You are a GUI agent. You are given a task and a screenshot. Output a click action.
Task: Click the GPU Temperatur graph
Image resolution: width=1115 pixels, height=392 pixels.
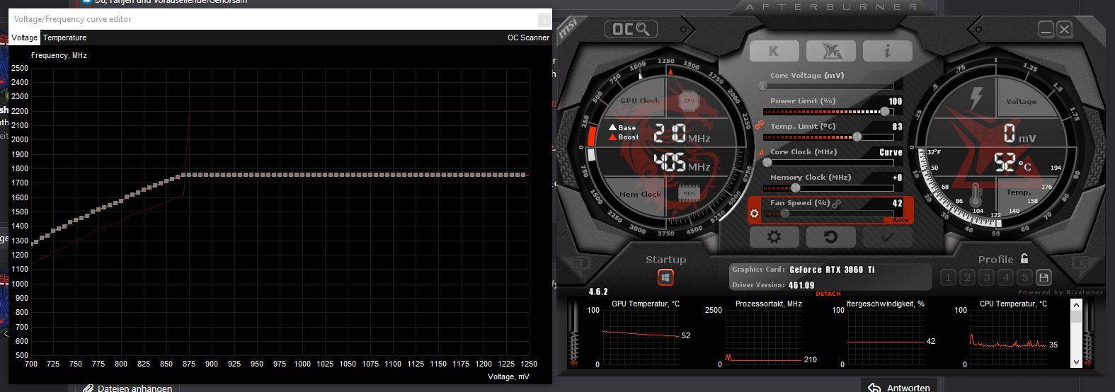tap(640, 336)
